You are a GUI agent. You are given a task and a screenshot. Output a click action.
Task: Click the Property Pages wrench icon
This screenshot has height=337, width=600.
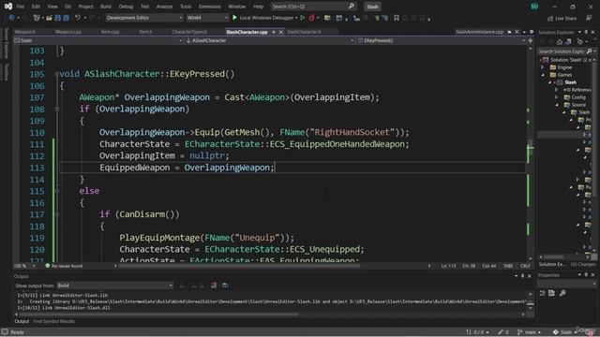click(x=562, y=293)
